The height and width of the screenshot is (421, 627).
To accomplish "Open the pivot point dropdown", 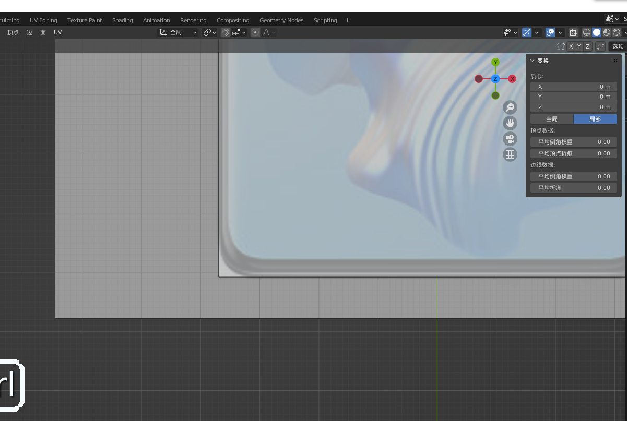I will (x=210, y=32).
